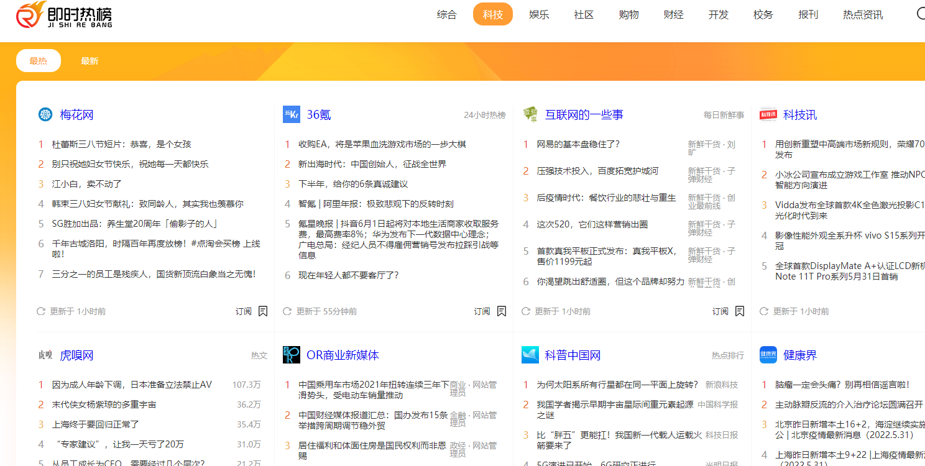Screen dimensions: 925x466
Task: Click the 即时热榜 site logo
Action: tap(64, 15)
